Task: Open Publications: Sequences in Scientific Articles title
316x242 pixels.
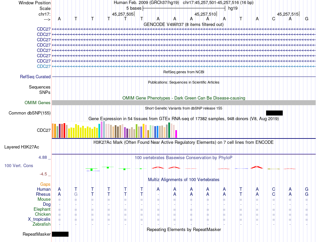Action: (x=184, y=82)
